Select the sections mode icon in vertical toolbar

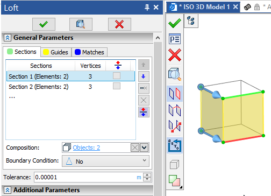point(175,94)
